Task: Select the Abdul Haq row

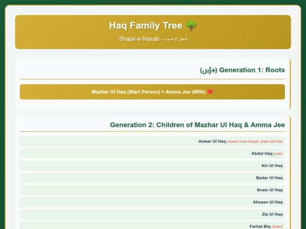Action: 152,153
